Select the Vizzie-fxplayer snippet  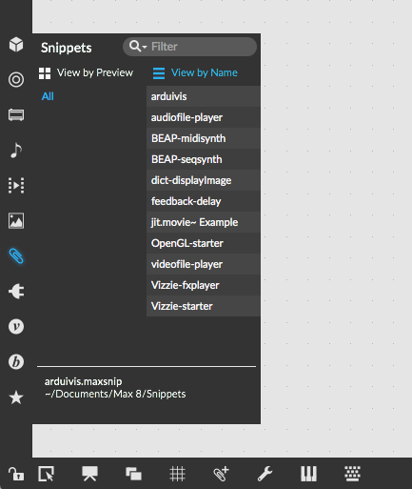click(204, 285)
